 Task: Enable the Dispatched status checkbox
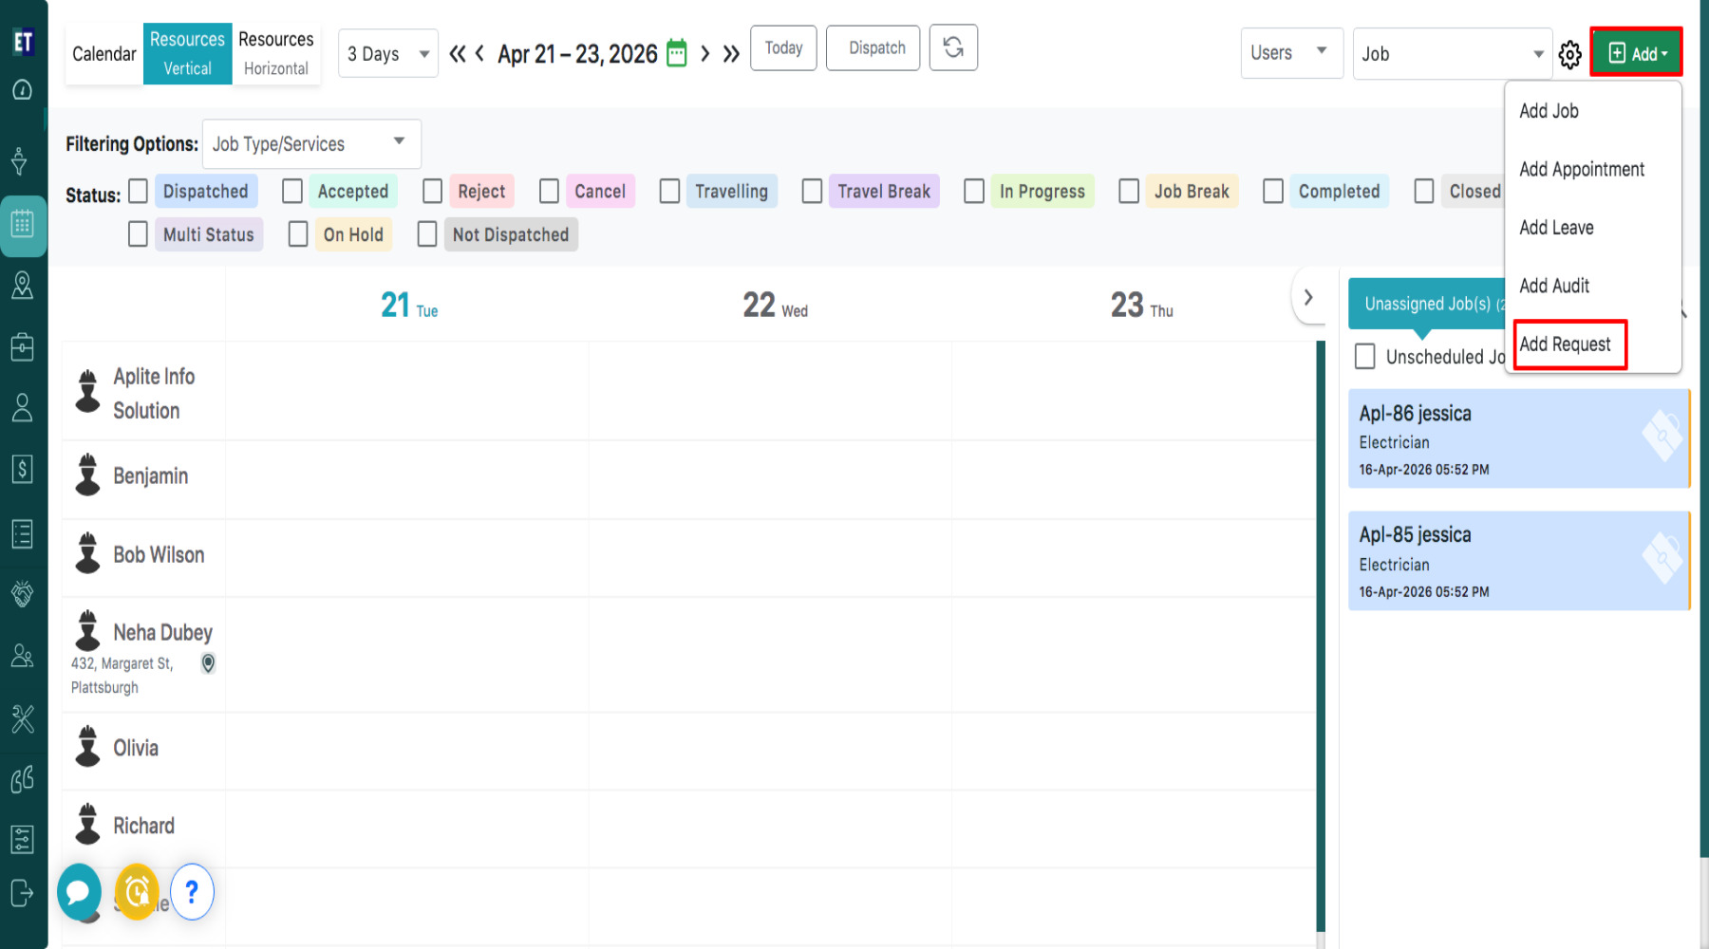(x=139, y=192)
